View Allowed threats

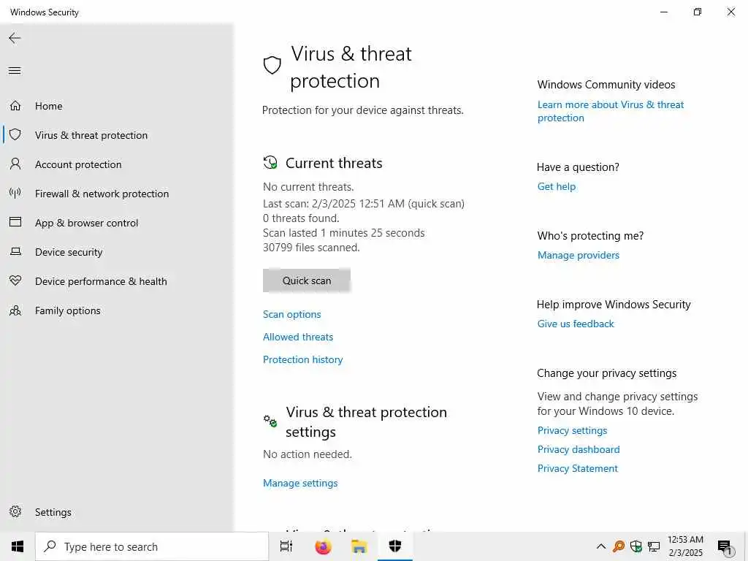(298, 337)
